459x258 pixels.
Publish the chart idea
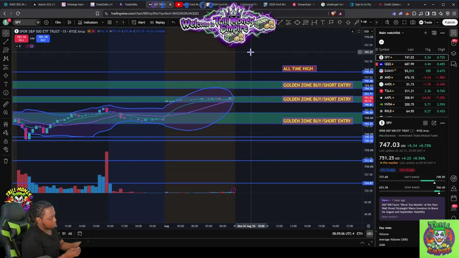[x=450, y=22]
